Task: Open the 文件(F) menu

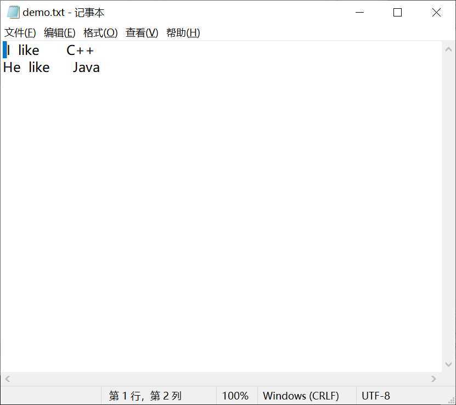Action: [20, 32]
